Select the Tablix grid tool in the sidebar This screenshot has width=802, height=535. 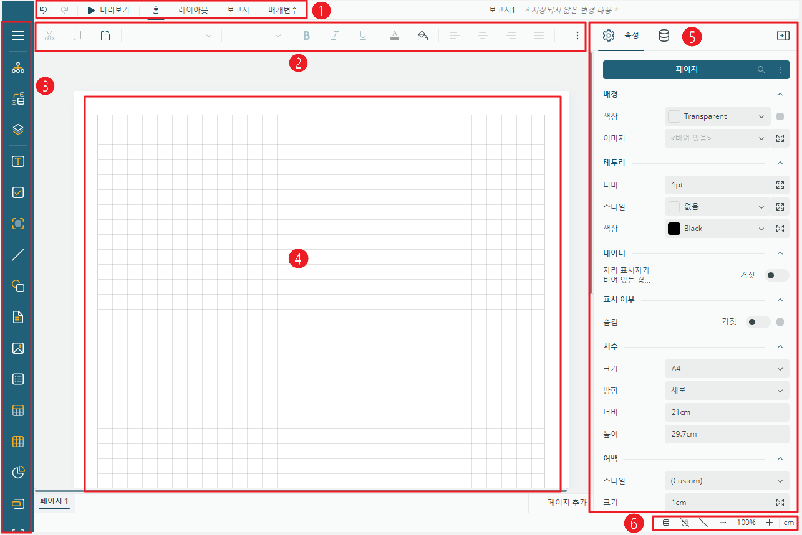click(18, 442)
